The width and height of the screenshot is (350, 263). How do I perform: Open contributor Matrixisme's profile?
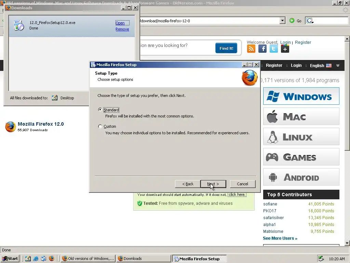point(273,231)
